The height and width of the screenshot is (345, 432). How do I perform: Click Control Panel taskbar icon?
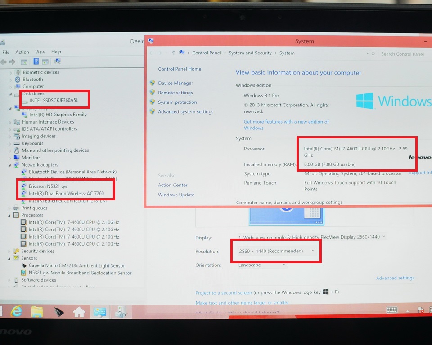coord(100,312)
